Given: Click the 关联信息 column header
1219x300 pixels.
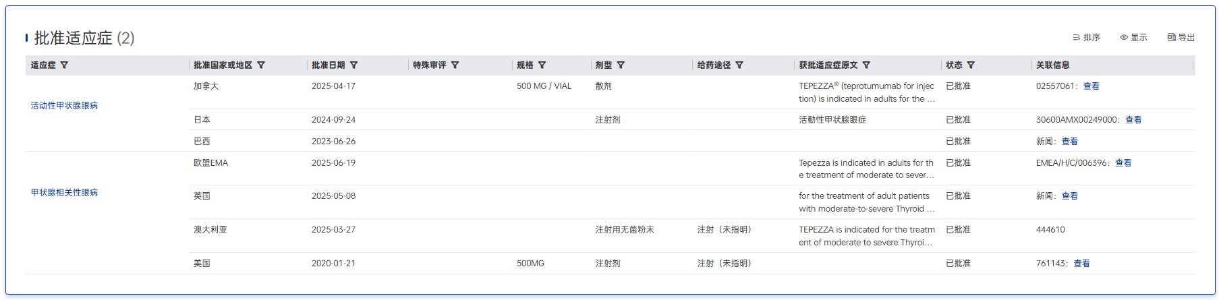Looking at the screenshot, I should pyautogui.click(x=1052, y=65).
